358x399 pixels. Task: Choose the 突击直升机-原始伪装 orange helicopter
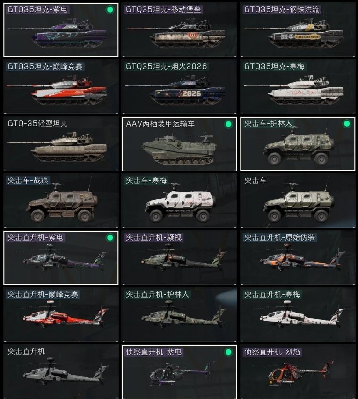(x=298, y=258)
